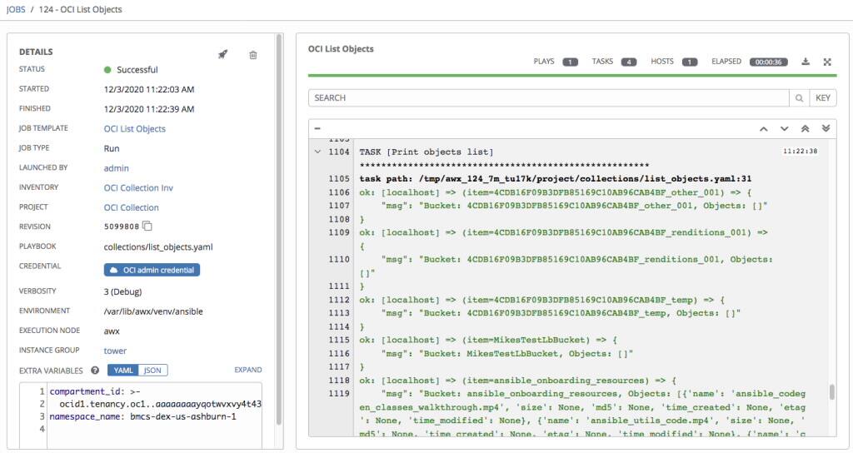Download the job output
Image resolution: width=853 pixels, height=453 pixels.
click(806, 62)
